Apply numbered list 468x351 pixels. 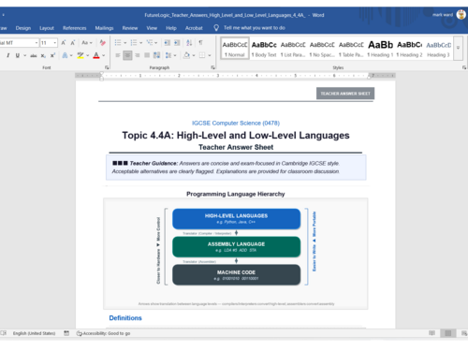click(x=134, y=43)
